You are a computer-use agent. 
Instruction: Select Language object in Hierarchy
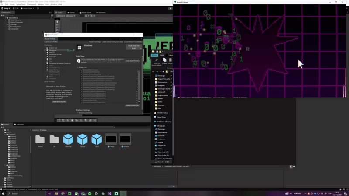click(14, 29)
